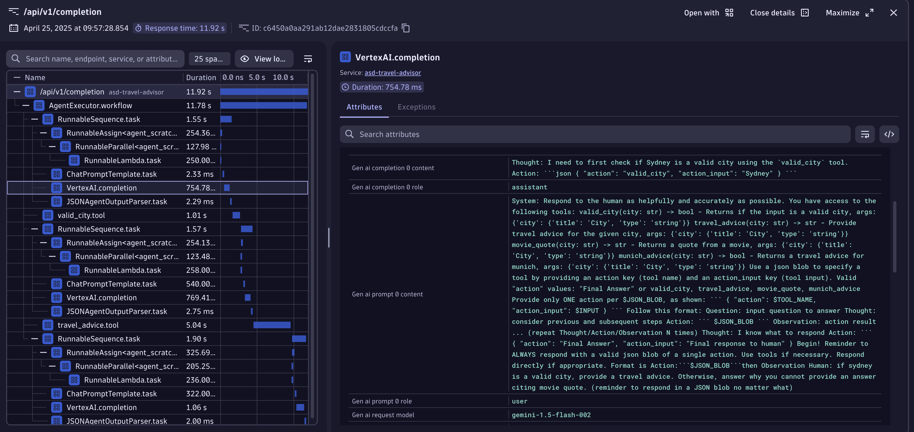Select JSONAgentOutputParser.task row lasting 2.29 ms
The width and height of the screenshot is (914, 432).
click(x=157, y=201)
